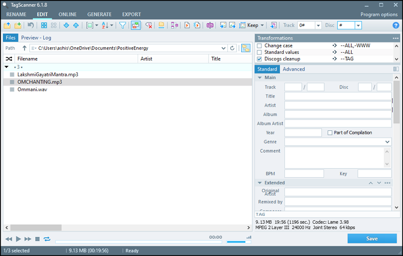The width and height of the screenshot is (403, 256).
Task: Toggle the highlighted swap fields icon
Action: [x=136, y=25]
